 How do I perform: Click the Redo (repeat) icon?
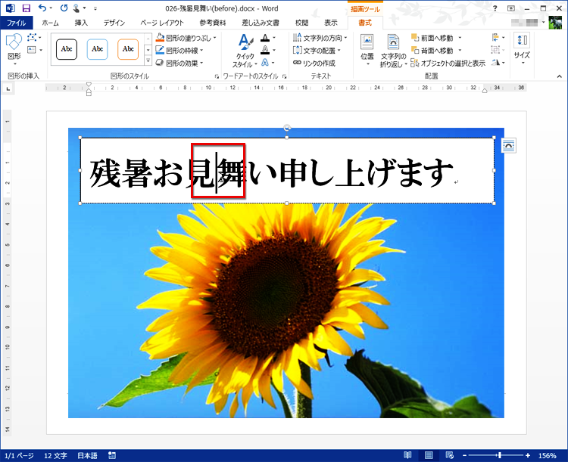coord(64,8)
